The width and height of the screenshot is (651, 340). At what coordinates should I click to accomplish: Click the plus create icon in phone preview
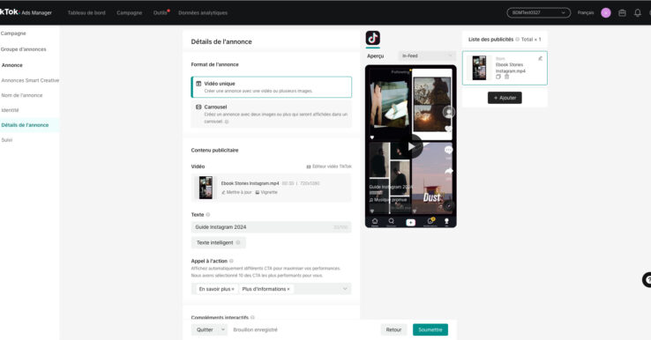(410, 222)
